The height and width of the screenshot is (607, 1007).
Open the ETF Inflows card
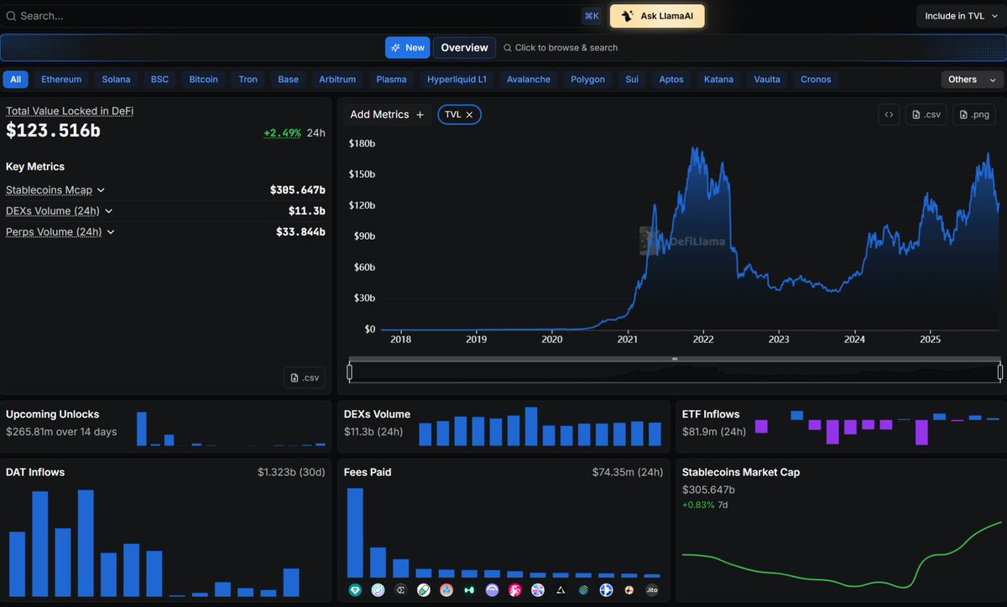pyautogui.click(x=841, y=427)
